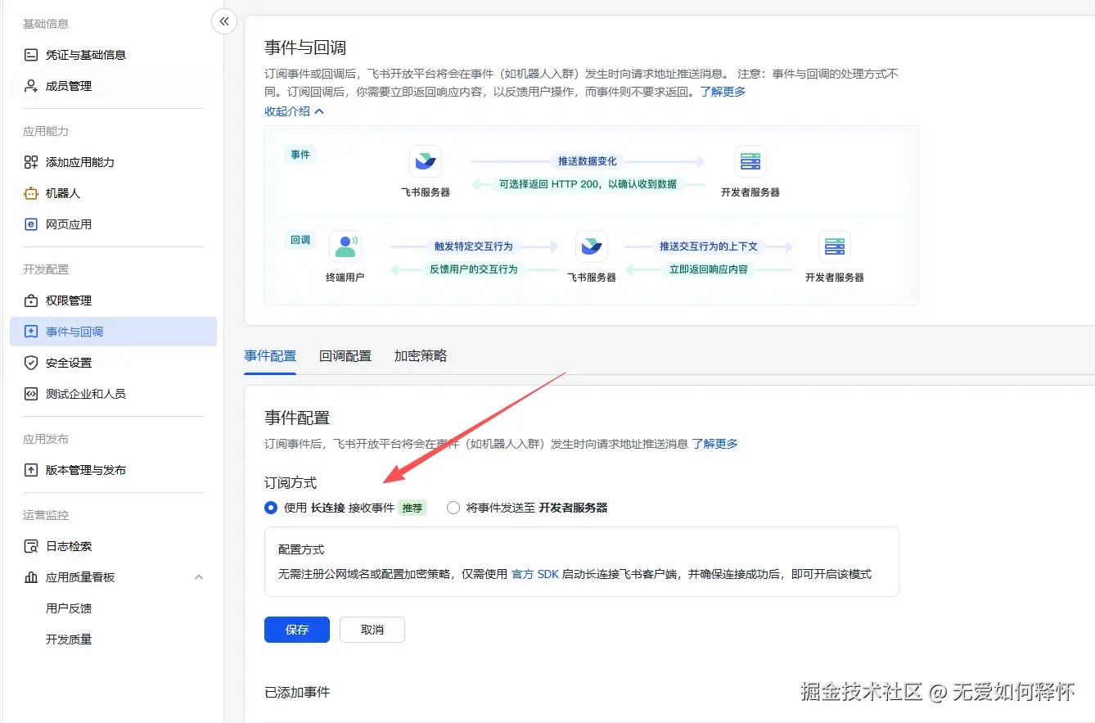Open 了解更多 link under 事件配置
1095x723 pixels.
tap(714, 444)
